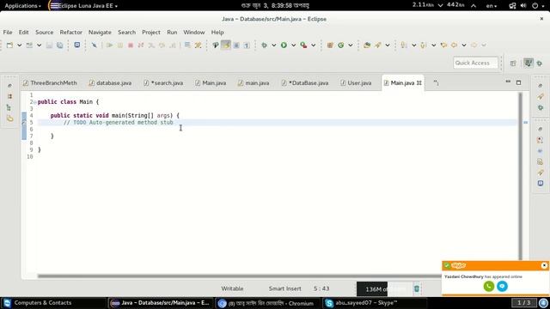
Task: Click the Debug bug icon
Action: tap(264, 45)
